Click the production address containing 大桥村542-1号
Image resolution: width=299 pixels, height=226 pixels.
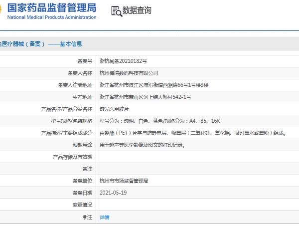146,97
